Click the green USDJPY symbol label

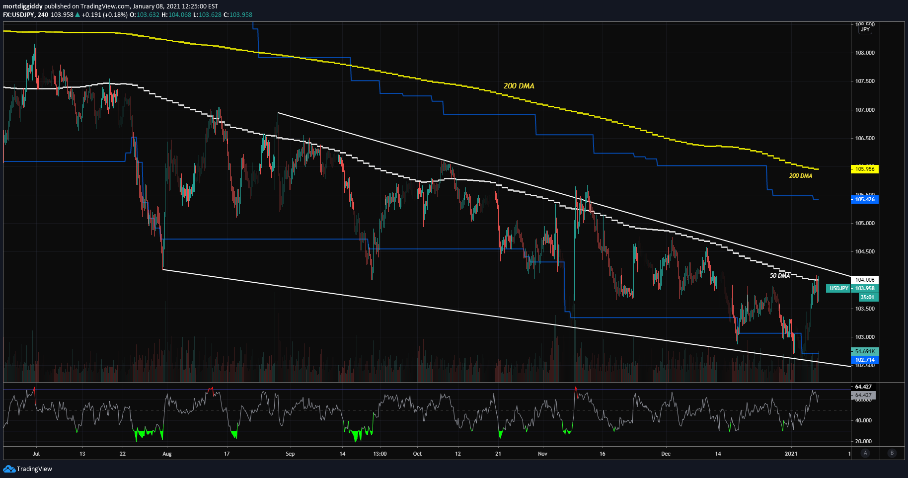[838, 288]
